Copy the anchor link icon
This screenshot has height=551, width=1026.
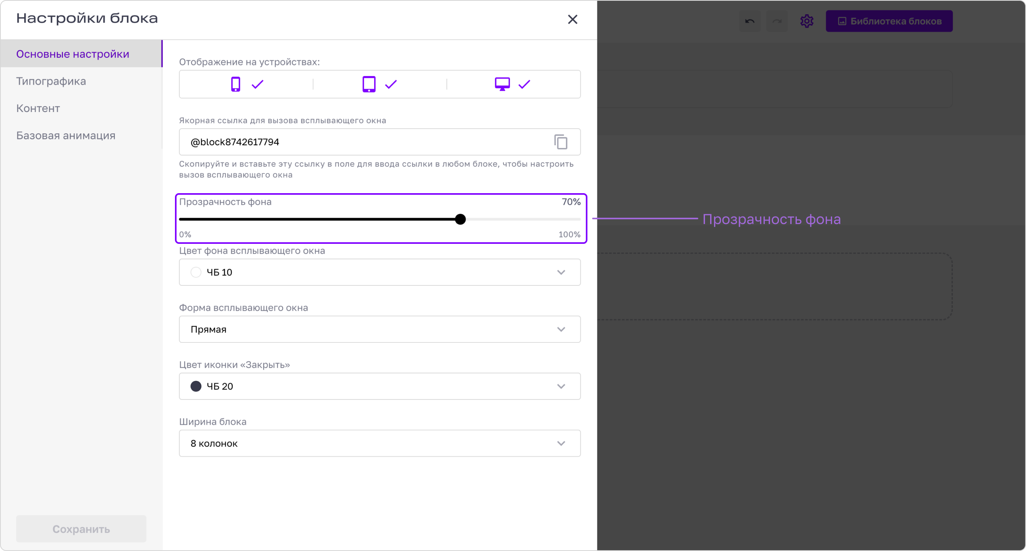click(x=560, y=142)
